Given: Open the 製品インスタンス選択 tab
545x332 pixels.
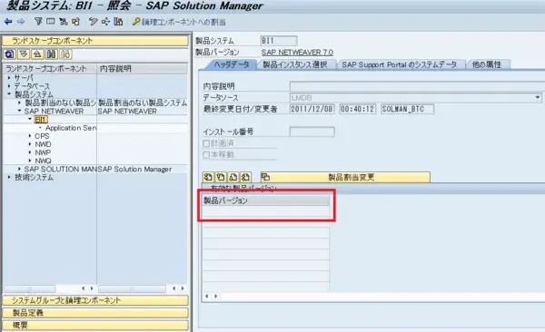Looking at the screenshot, I should 295,64.
